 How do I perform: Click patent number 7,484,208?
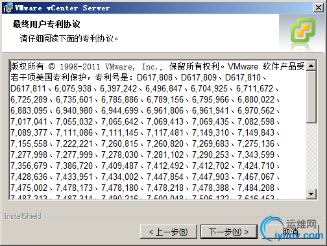click(256, 188)
